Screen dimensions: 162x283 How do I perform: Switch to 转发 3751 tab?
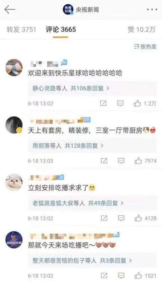[21, 30]
